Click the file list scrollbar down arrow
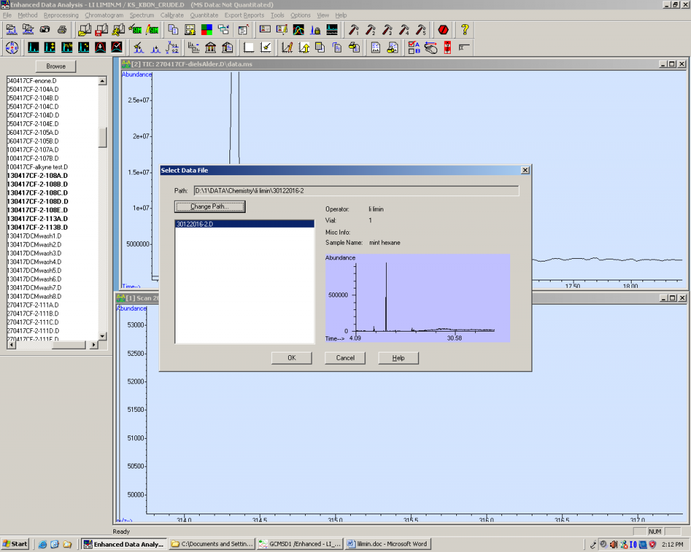The height and width of the screenshot is (552, 691). 103,336
